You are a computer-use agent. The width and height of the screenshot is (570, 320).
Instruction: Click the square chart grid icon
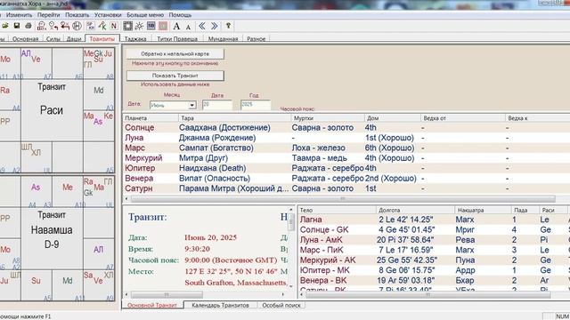[127, 26]
